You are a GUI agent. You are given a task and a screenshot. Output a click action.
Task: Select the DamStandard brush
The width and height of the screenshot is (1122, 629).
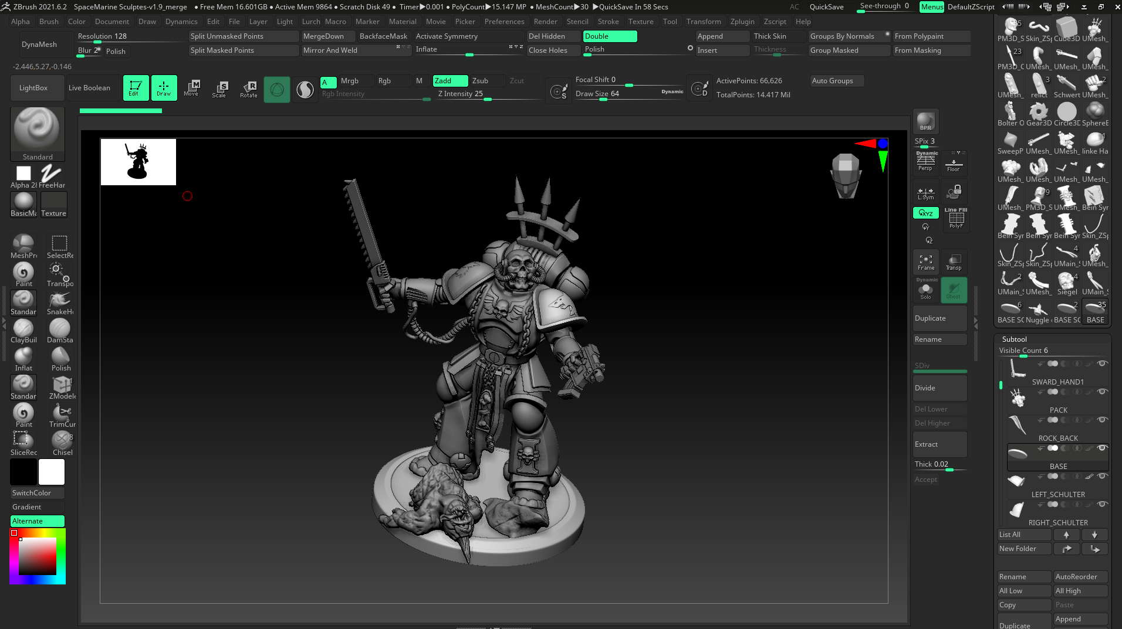pos(60,331)
